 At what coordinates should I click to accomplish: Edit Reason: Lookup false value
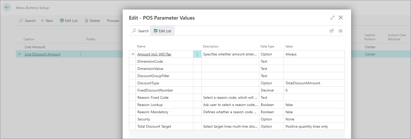[x=314, y=105]
